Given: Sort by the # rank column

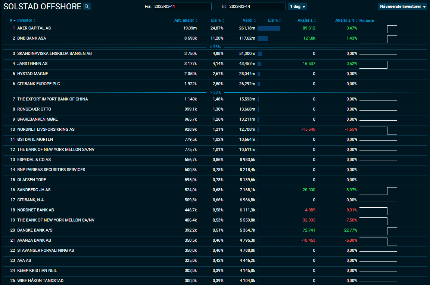Looking at the screenshot, I should [13, 20].
